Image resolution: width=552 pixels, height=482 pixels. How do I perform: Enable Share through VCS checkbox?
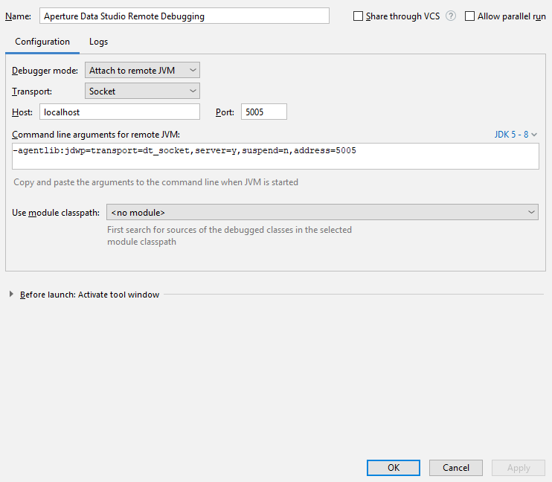coord(358,16)
